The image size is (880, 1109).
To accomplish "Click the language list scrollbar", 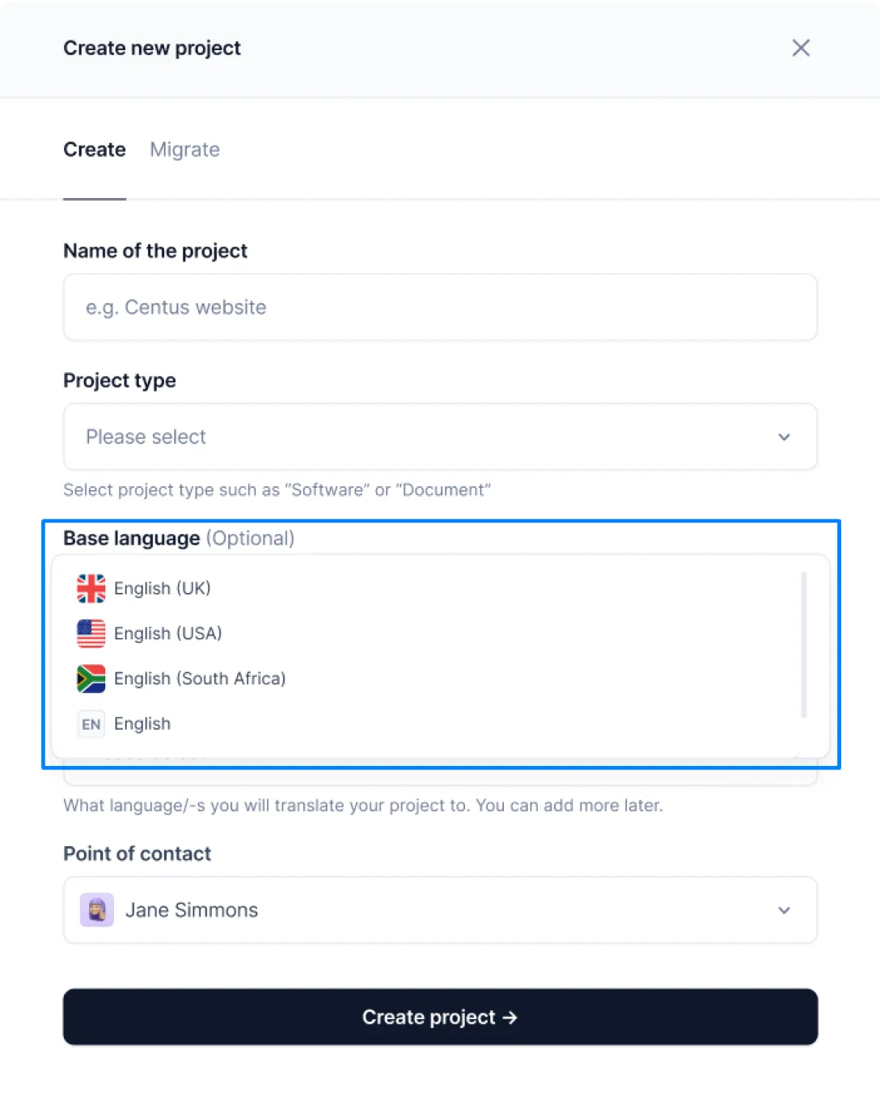I will point(803,645).
